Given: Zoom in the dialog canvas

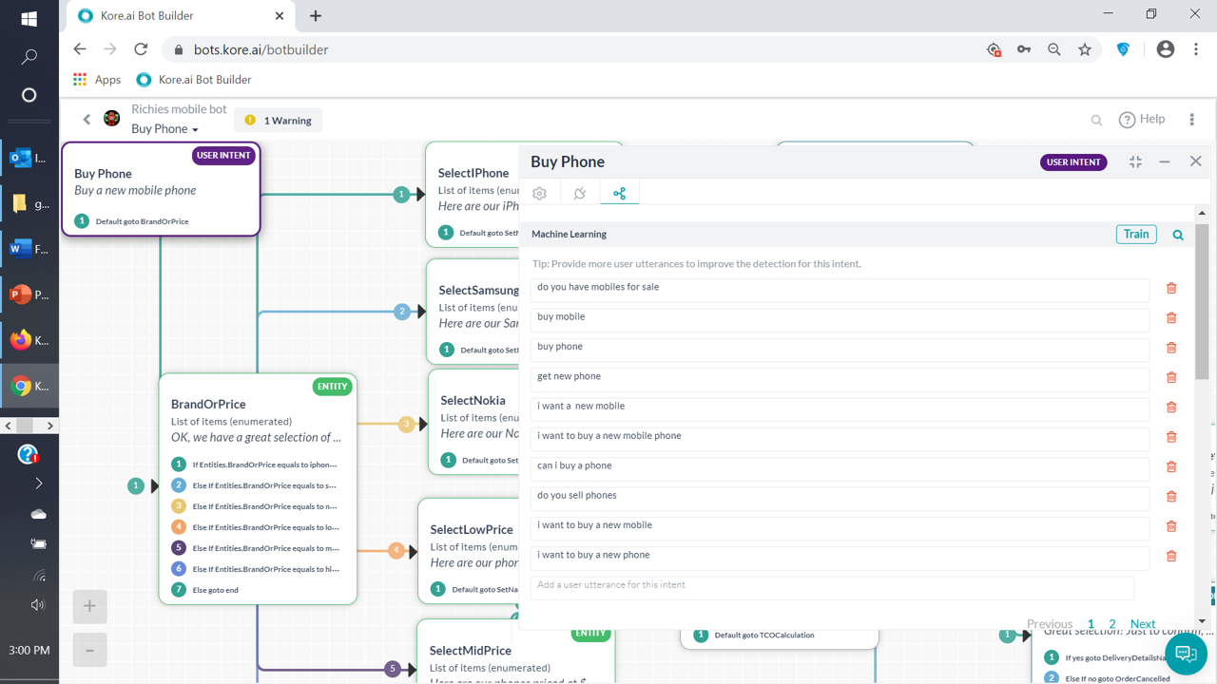Looking at the screenshot, I should pyautogui.click(x=89, y=606).
